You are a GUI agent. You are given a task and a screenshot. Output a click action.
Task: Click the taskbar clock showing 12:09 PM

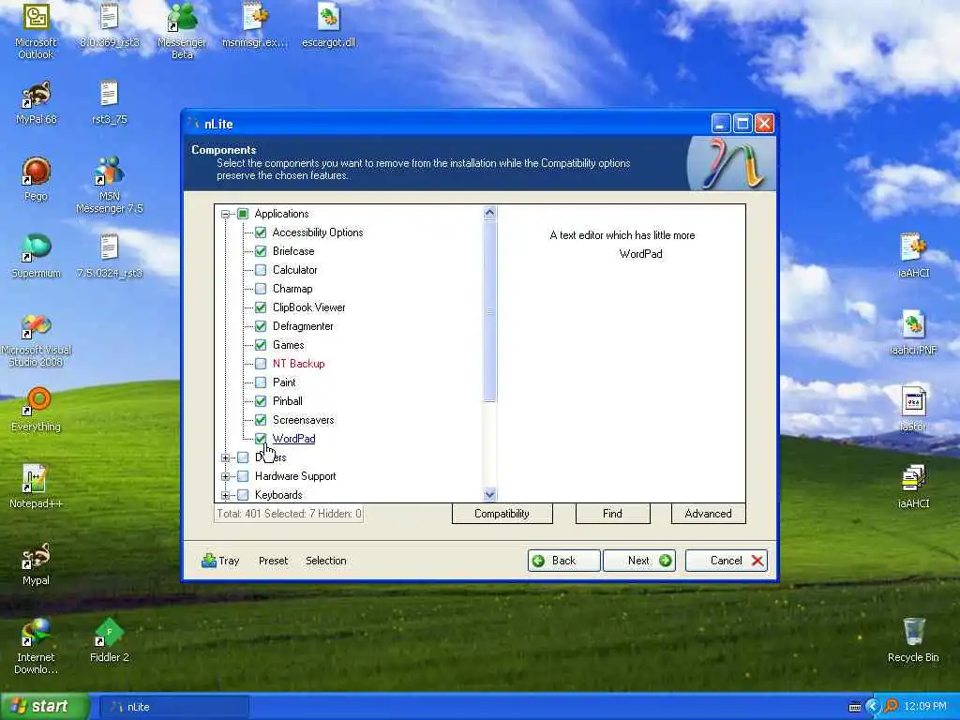coord(924,707)
